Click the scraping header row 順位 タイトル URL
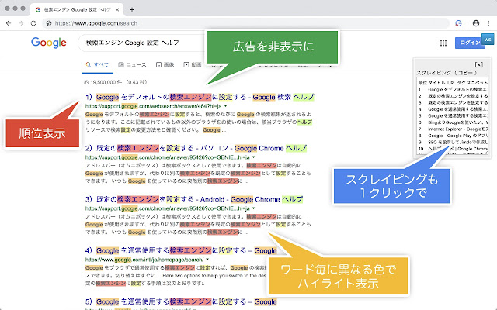497x310 pixels. (x=453, y=83)
